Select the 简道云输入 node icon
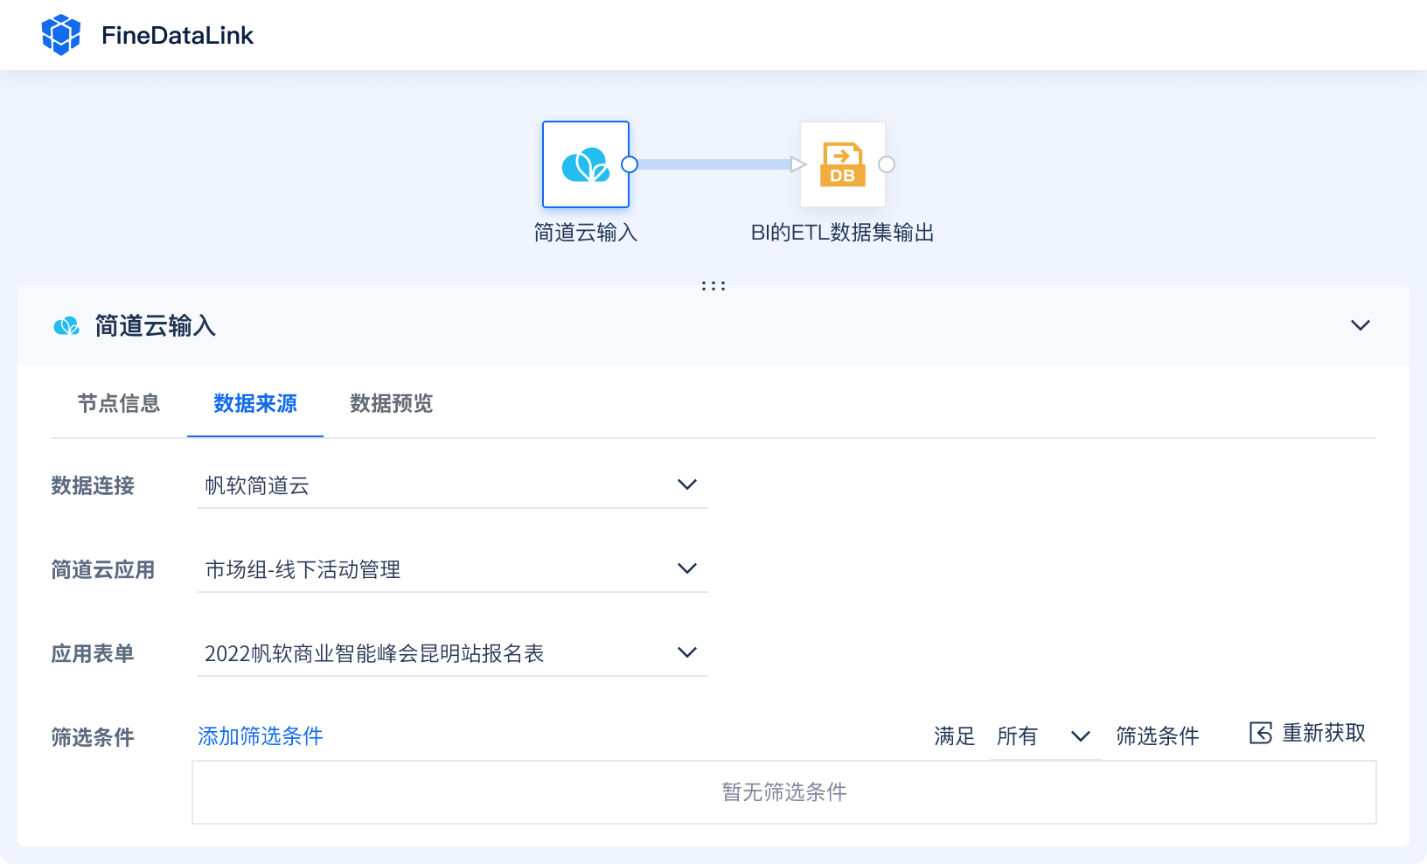The width and height of the screenshot is (1427, 864). pyautogui.click(x=585, y=164)
